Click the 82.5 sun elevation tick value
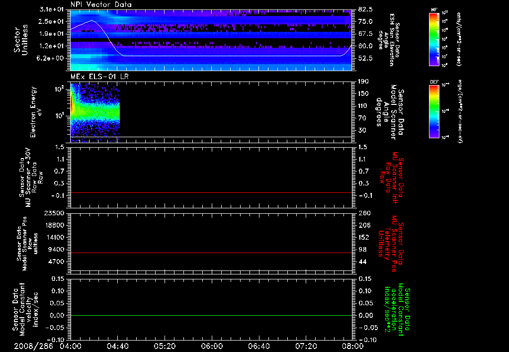The height and width of the screenshot is (352, 509). click(x=365, y=9)
